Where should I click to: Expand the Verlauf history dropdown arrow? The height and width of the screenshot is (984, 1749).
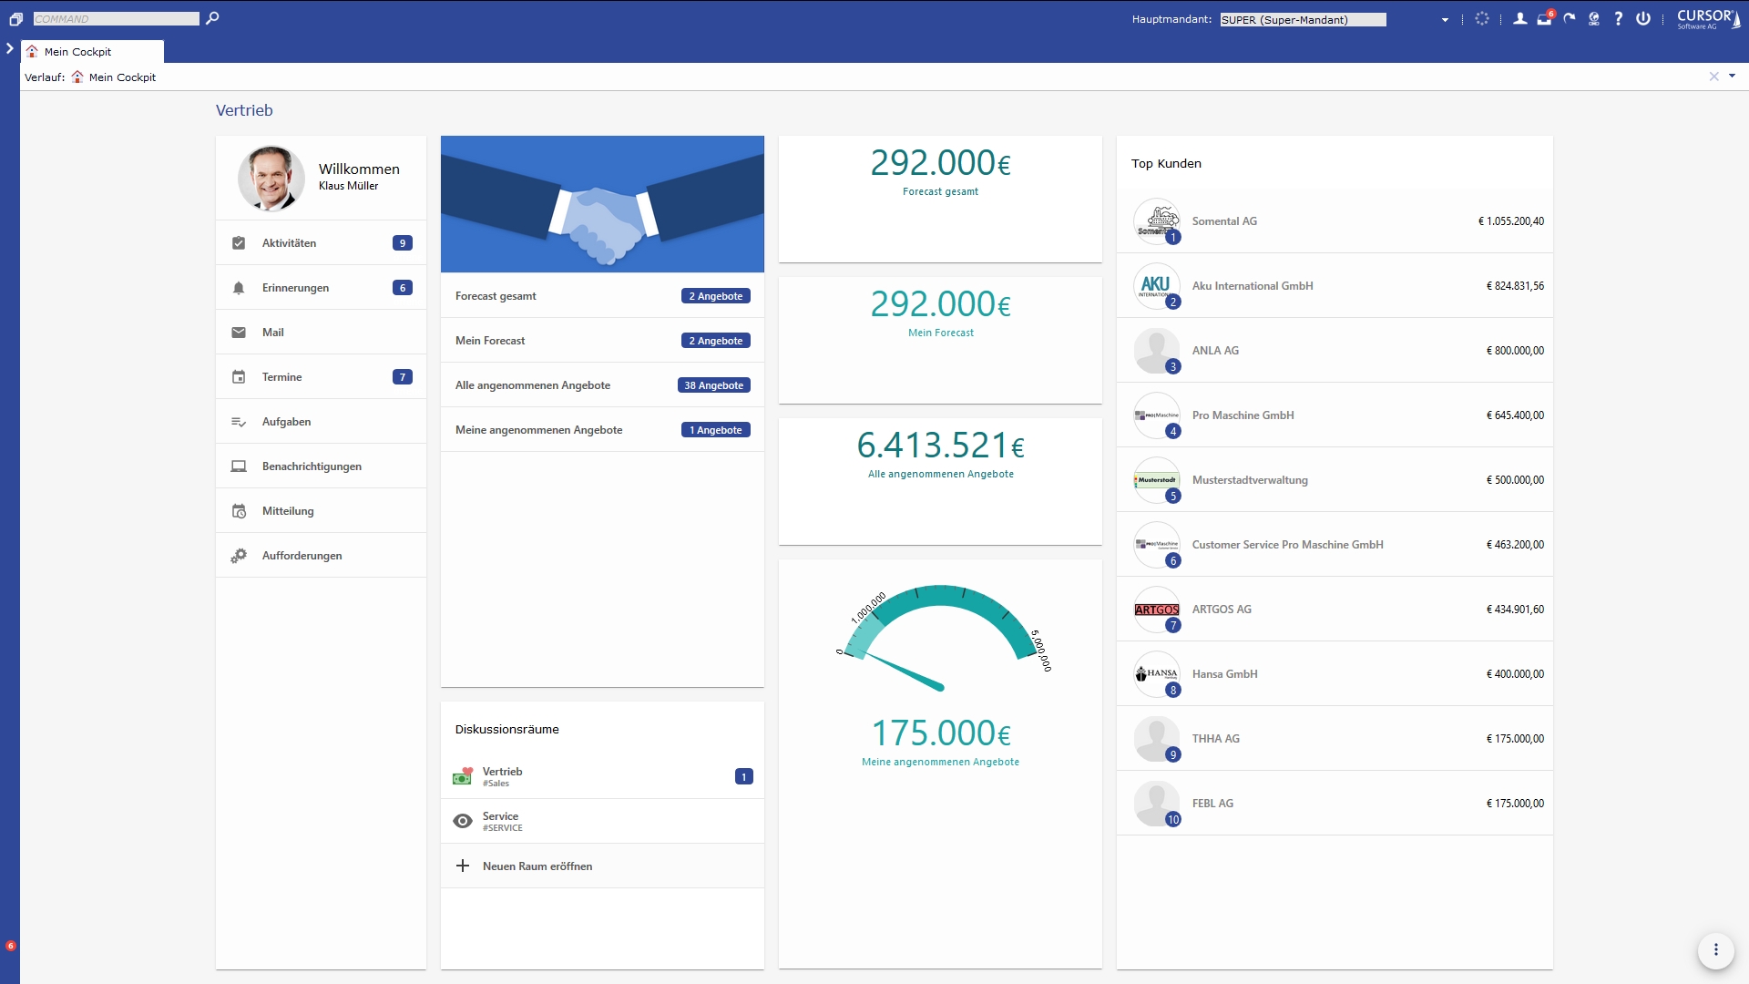(x=1732, y=77)
